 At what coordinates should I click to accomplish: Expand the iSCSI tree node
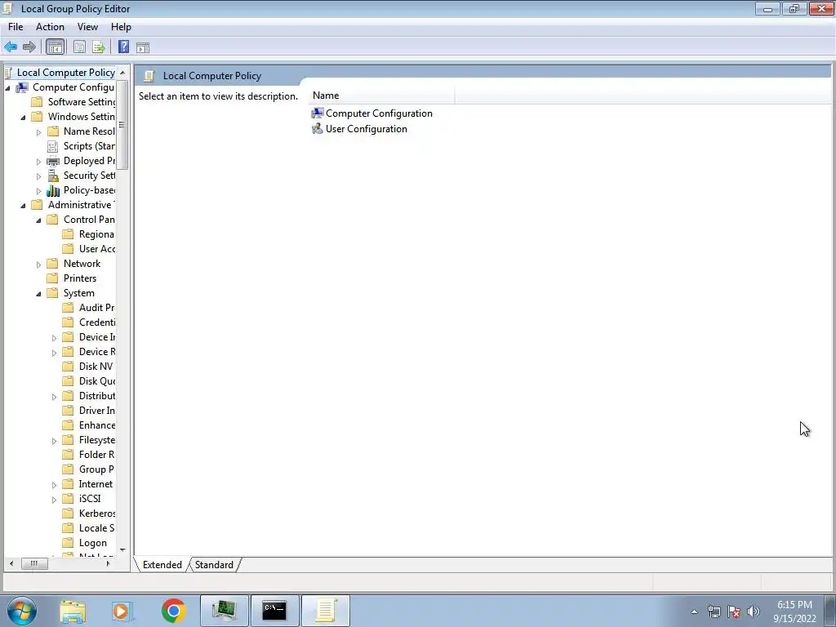[x=54, y=500]
